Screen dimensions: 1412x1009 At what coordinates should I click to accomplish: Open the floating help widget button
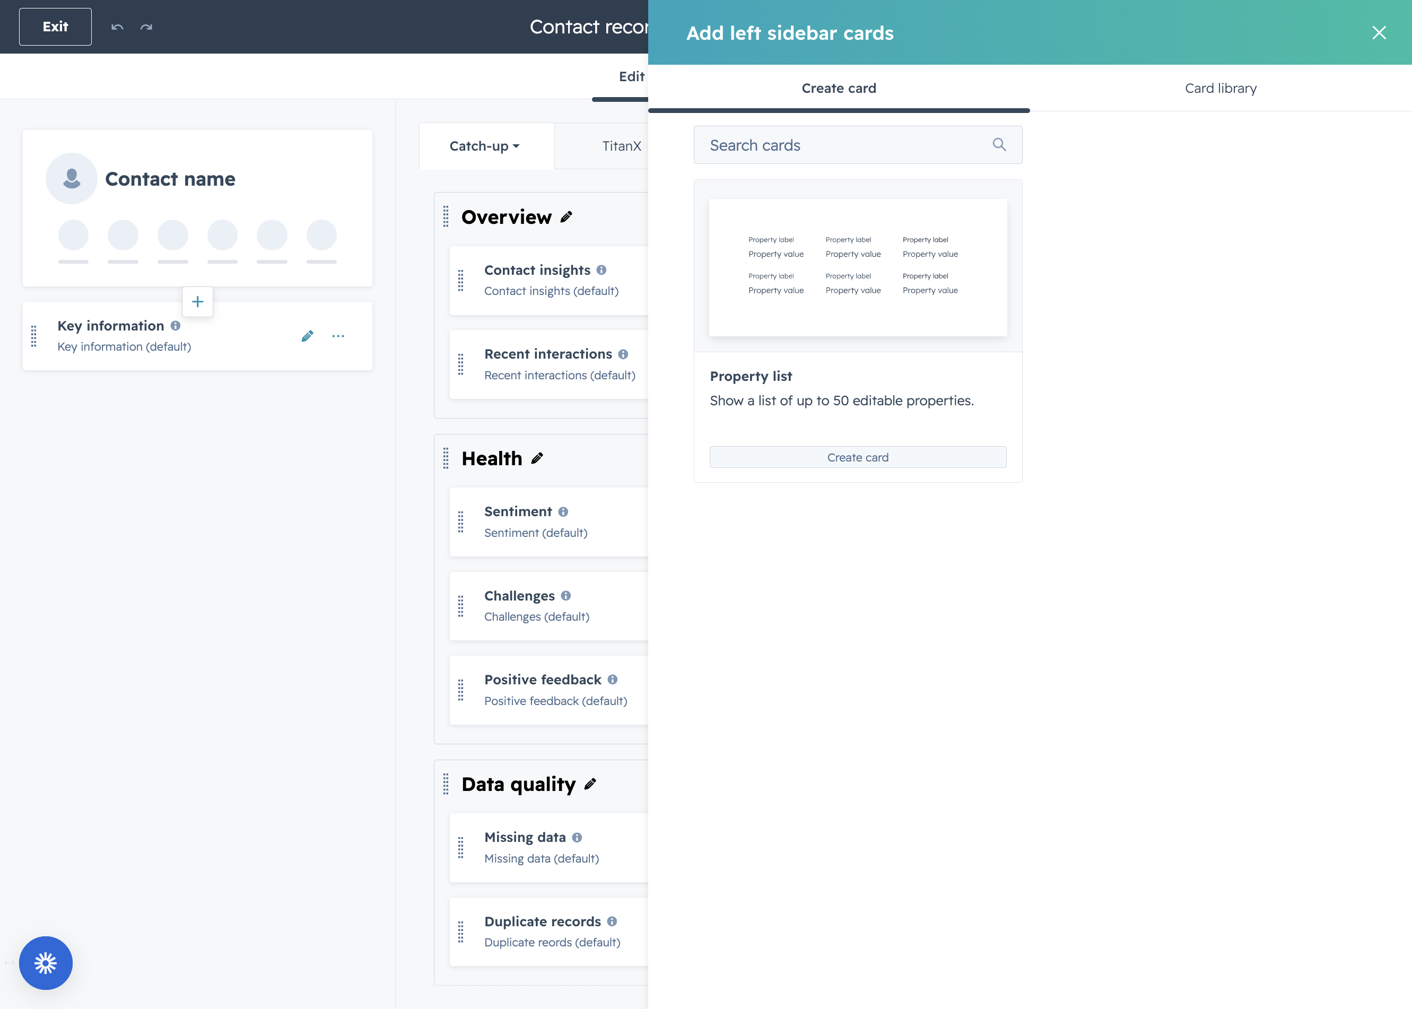(x=46, y=963)
